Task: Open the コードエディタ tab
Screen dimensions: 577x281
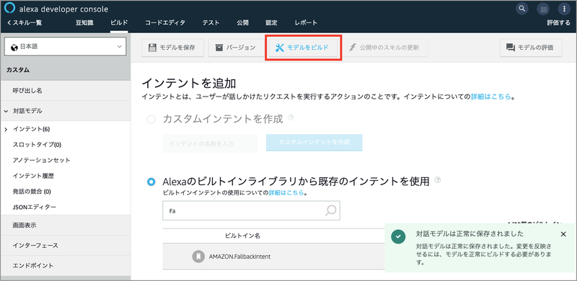Action: (165, 23)
